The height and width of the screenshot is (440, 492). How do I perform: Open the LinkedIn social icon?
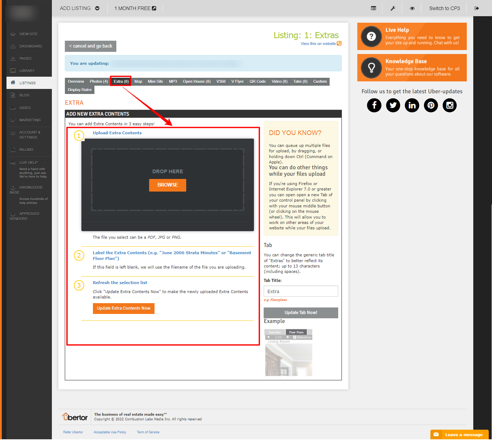(412, 105)
